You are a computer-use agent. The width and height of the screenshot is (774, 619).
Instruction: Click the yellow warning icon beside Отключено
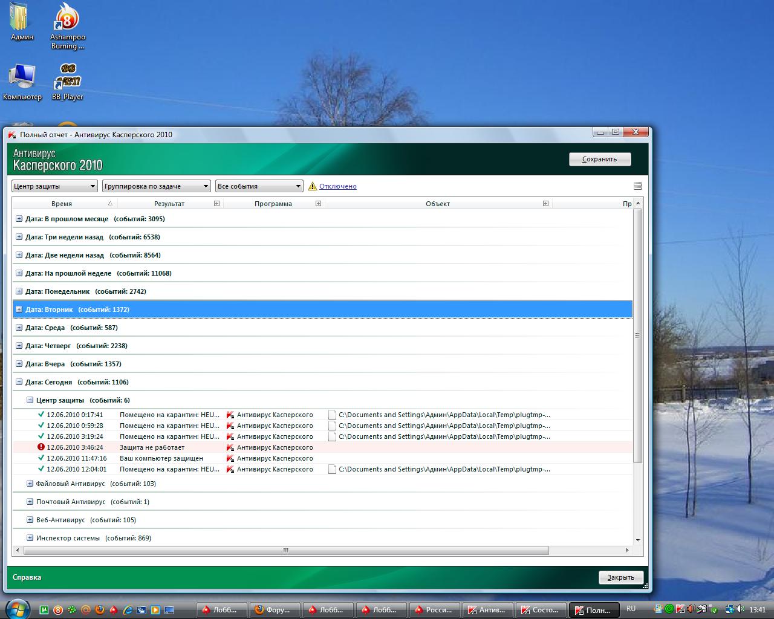click(x=313, y=186)
